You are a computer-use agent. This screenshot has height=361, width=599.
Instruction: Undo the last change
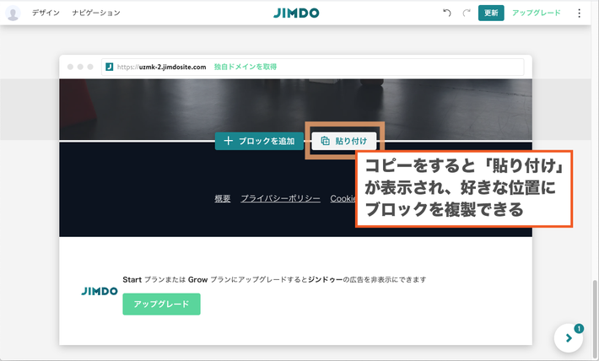tap(447, 13)
